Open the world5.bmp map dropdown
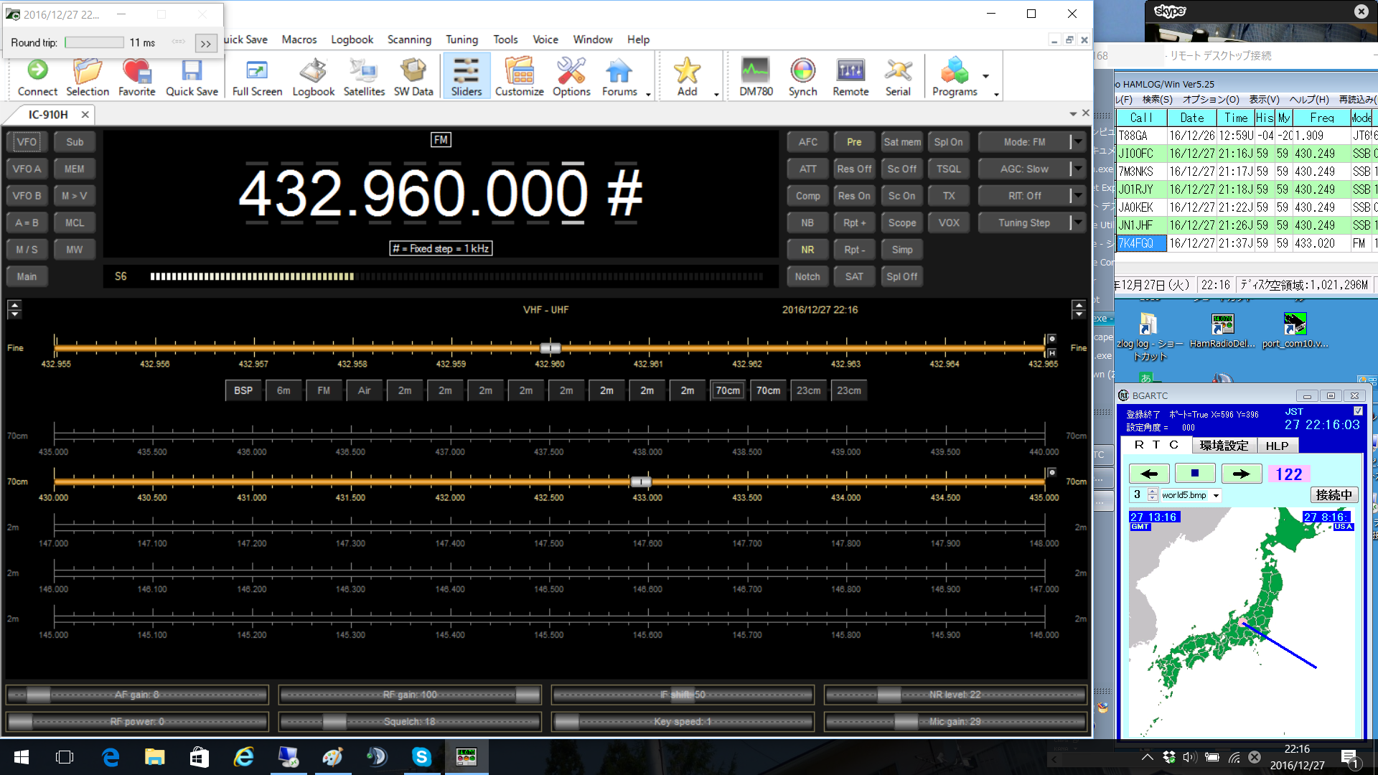Screen dimensions: 1378x775 tap(1216, 495)
